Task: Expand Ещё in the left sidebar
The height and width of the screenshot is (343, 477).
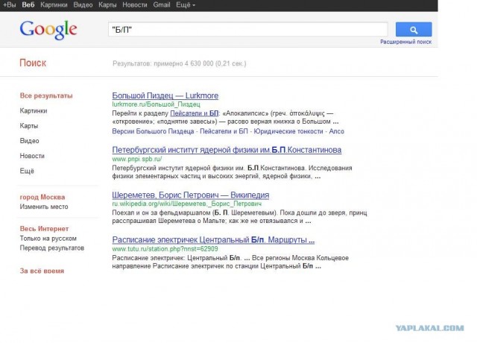Action: pyautogui.click(x=27, y=171)
